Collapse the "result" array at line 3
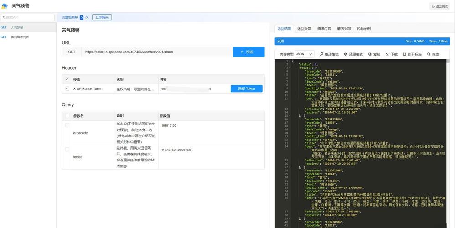This screenshot has height=228, width=455. coord(290,68)
